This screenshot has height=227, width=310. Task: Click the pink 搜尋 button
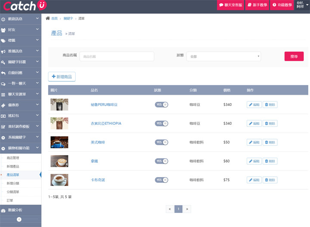294,56
